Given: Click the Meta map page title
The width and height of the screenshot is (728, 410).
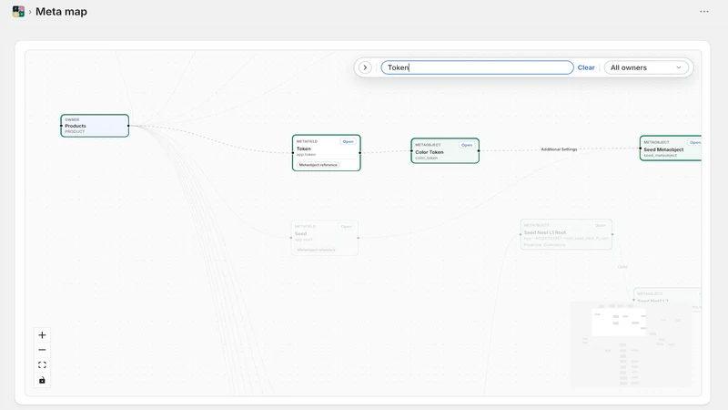Looking at the screenshot, I should click(61, 12).
